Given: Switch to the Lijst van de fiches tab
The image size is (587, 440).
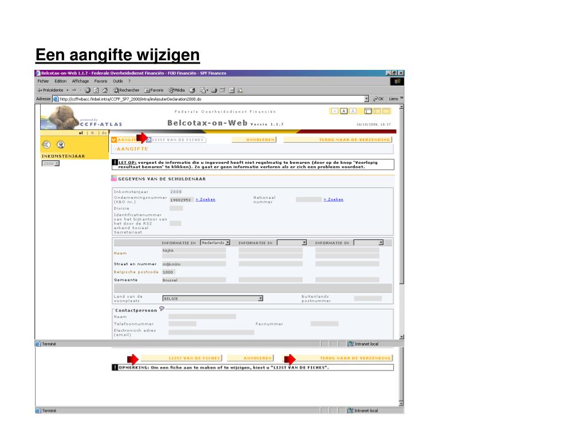Looking at the screenshot, I should [177, 140].
